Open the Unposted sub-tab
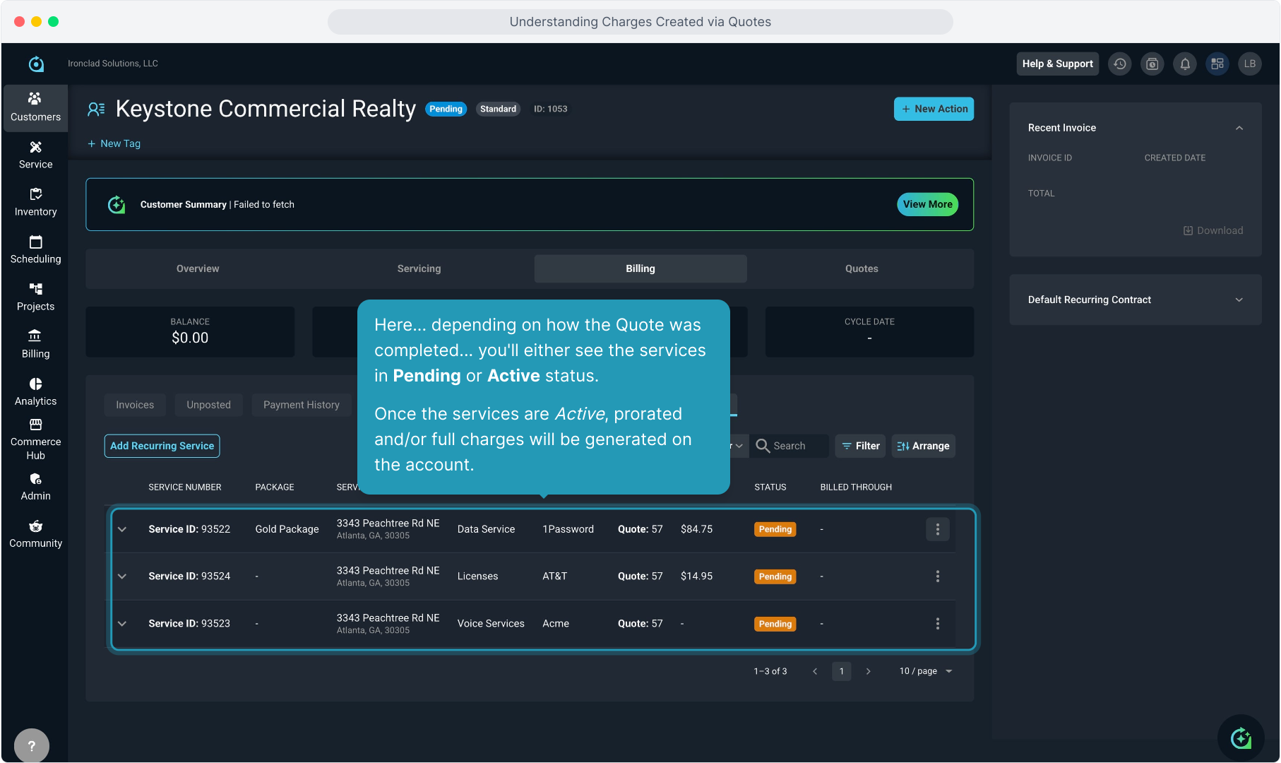 pyautogui.click(x=209, y=405)
